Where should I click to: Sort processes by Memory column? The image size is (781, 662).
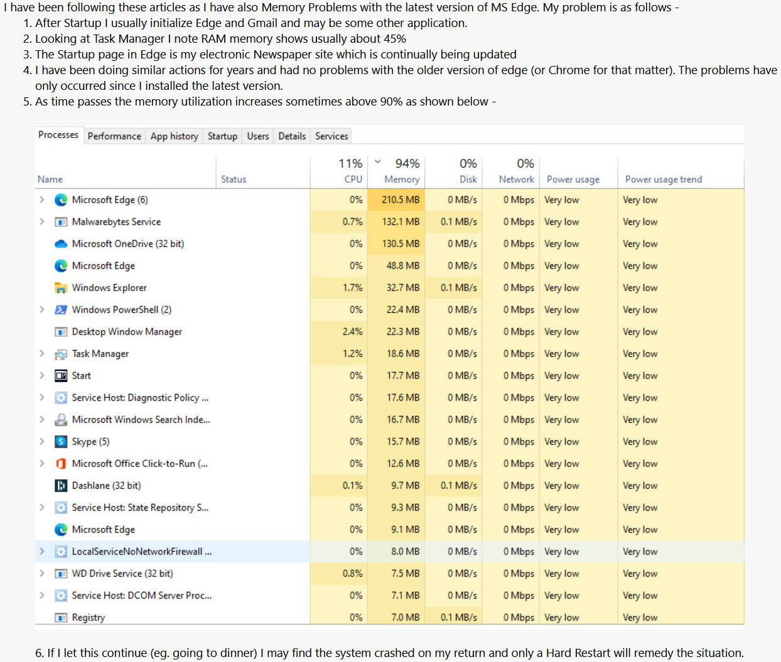pos(396,171)
